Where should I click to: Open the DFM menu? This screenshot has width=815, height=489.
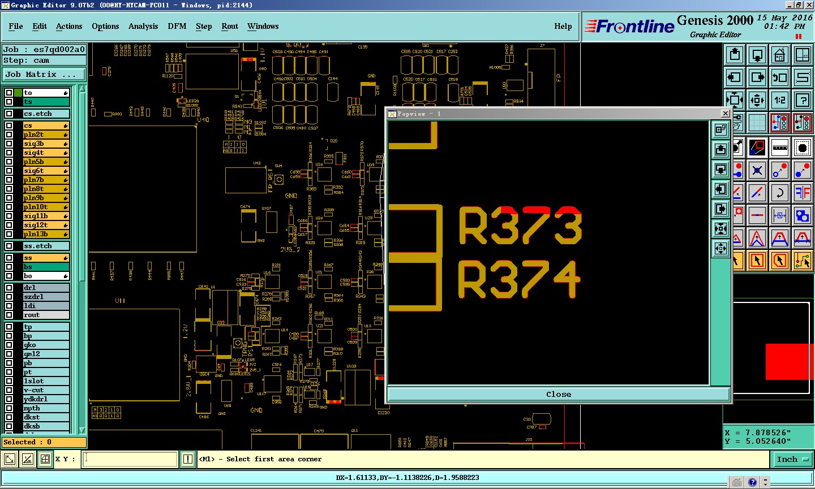click(x=177, y=26)
